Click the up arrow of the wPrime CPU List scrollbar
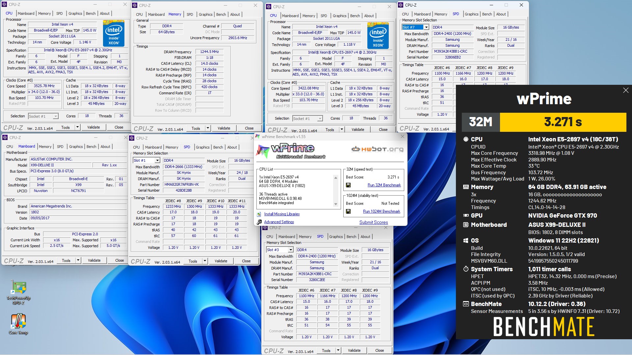Image resolution: width=632 pixels, height=355 pixels. [x=336, y=178]
